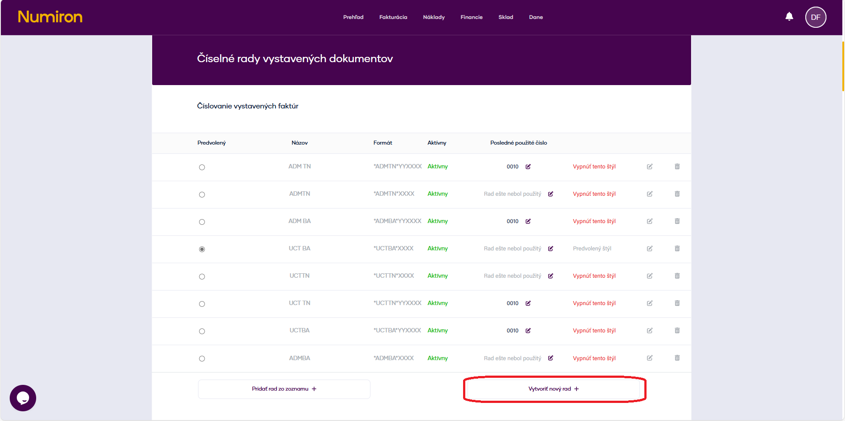This screenshot has width=845, height=421.
Task: Click Vytvoriť nový rad button
Action: 553,389
